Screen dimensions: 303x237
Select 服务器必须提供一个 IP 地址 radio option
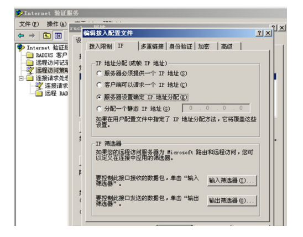coord(99,73)
